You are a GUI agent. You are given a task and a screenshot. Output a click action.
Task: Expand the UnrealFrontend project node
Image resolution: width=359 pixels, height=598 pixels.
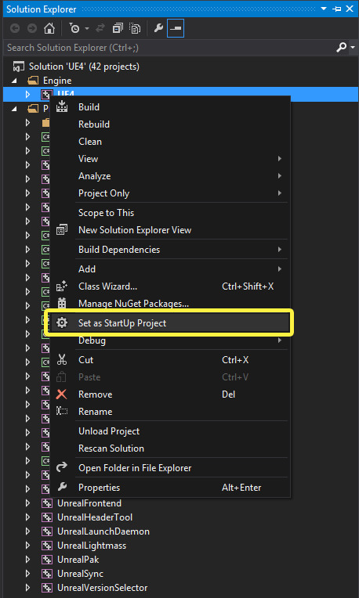point(27,503)
